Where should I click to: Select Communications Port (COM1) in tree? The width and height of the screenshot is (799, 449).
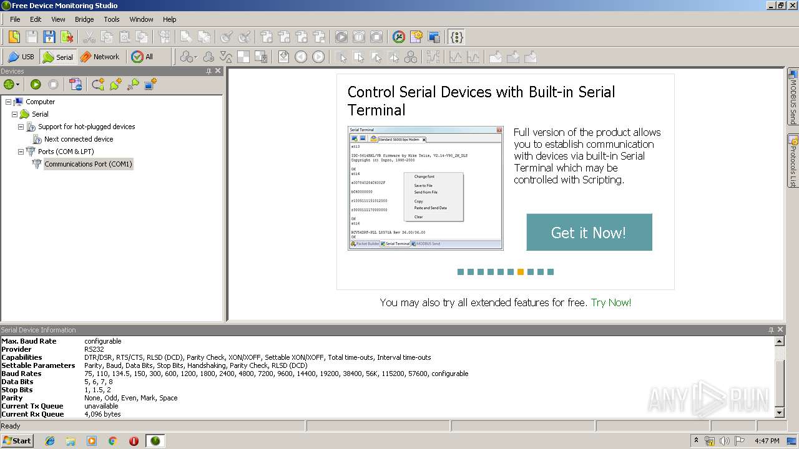pyautogui.click(x=88, y=164)
